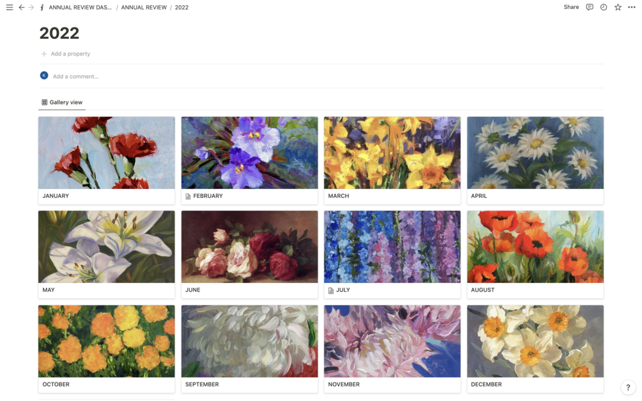642x401 pixels.
Task: Click the Share button
Action: (x=571, y=7)
